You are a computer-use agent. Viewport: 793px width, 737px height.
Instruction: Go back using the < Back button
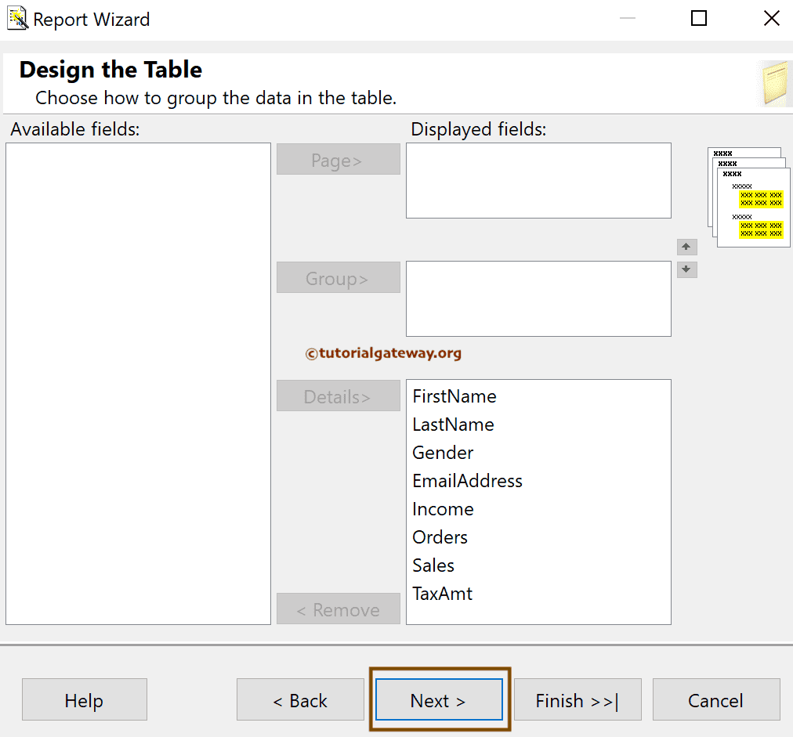coord(300,699)
